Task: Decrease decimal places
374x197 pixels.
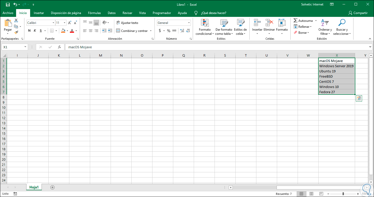Action: [188, 31]
